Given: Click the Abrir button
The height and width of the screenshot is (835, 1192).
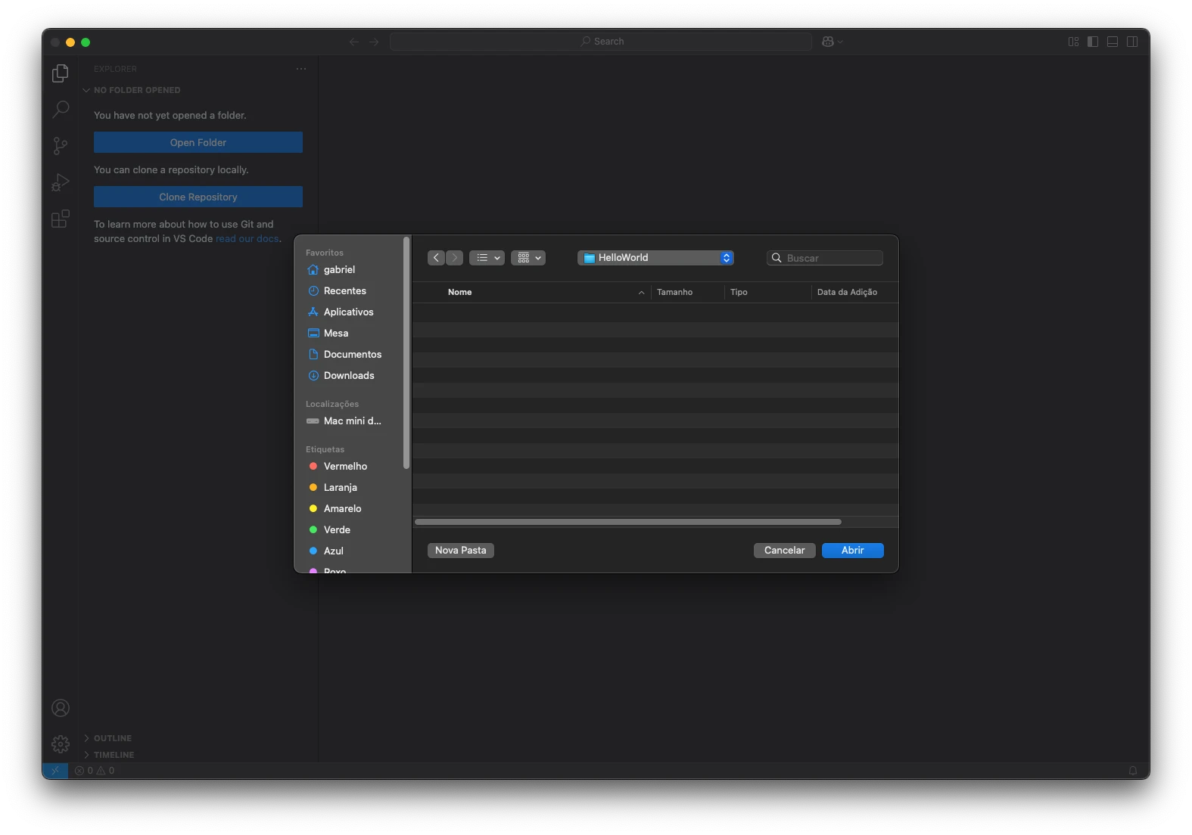Looking at the screenshot, I should pyautogui.click(x=852, y=551).
